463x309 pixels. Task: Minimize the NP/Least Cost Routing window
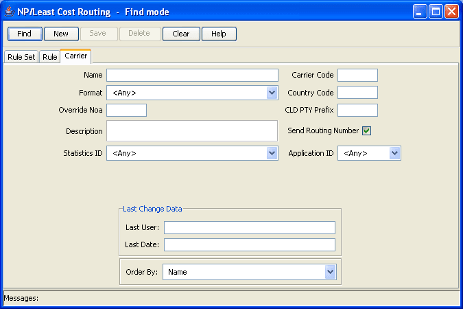[420, 12]
